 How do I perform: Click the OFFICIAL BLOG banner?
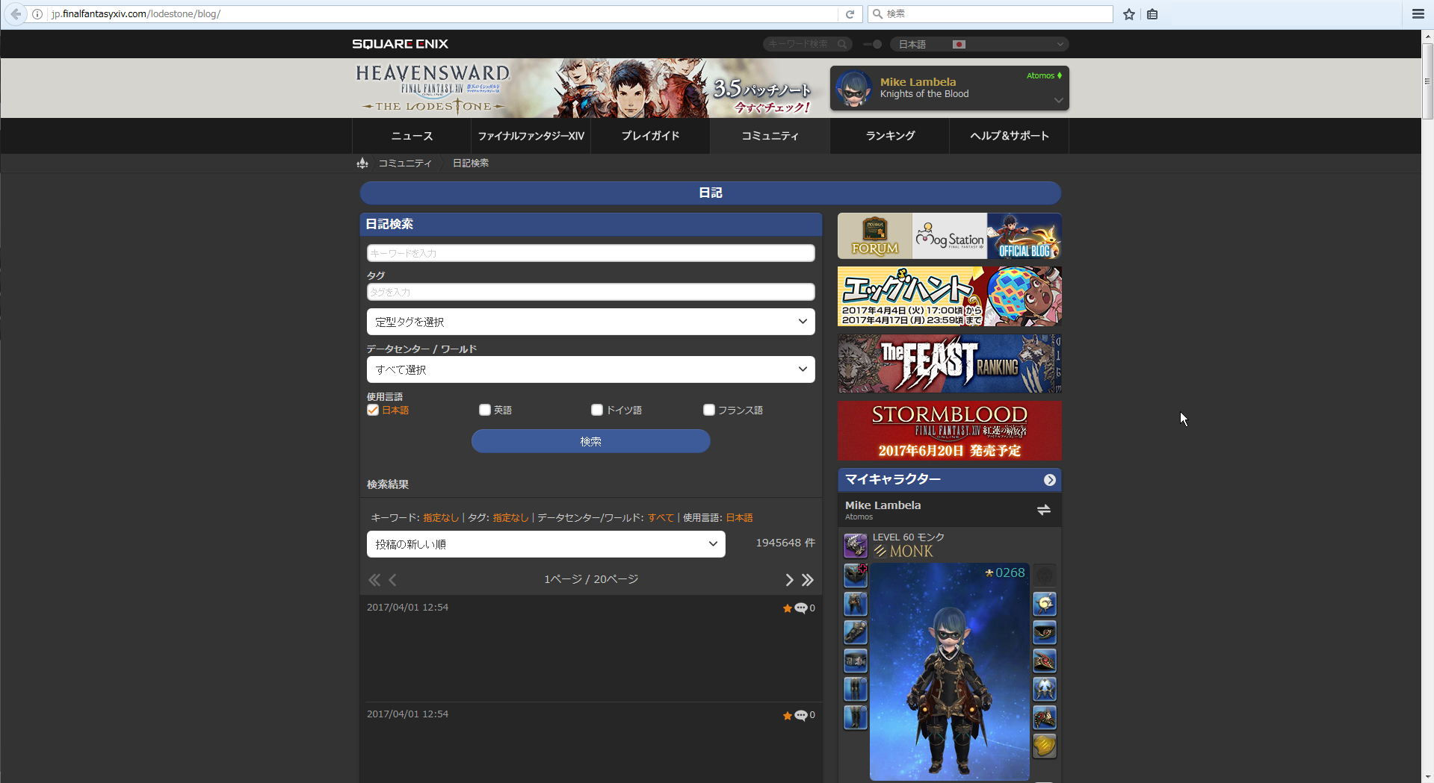1024,236
